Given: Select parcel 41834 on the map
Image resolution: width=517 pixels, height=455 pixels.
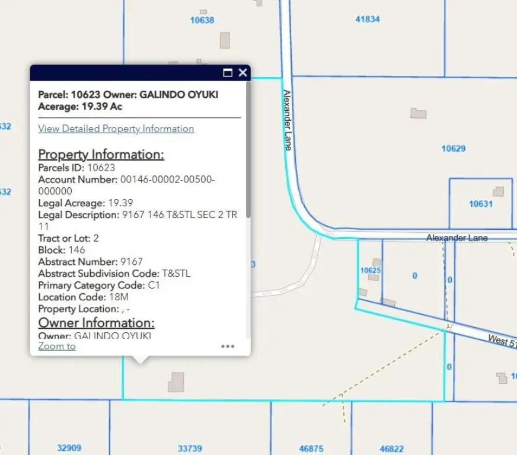Looking at the screenshot, I should (367, 19).
